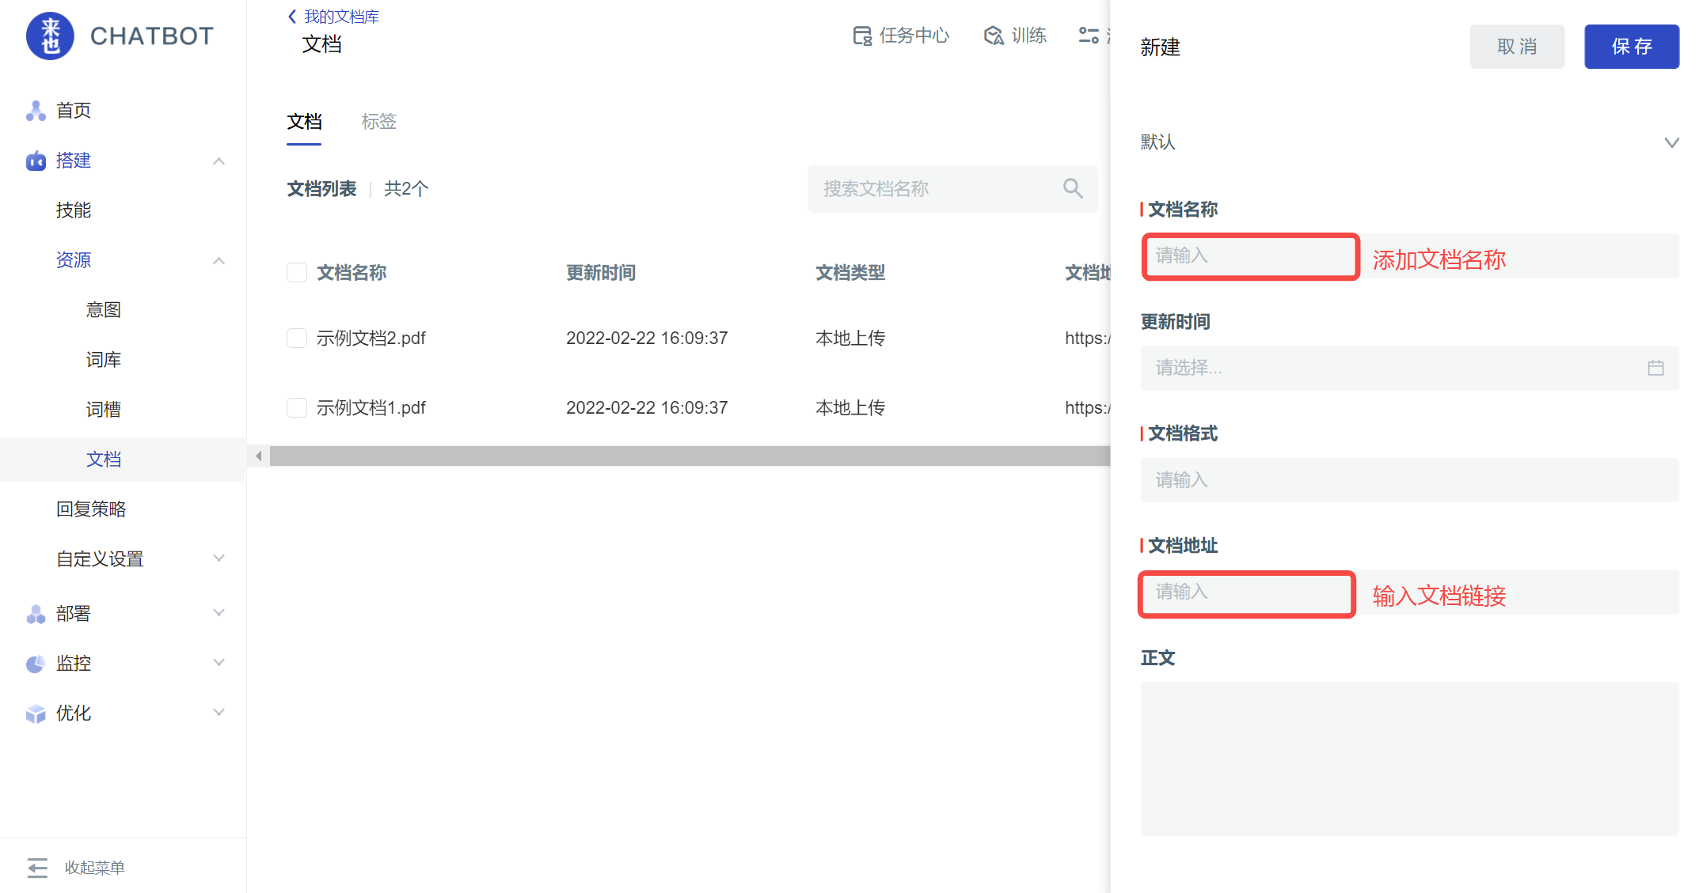Click the horizontal table scrollbar
Image resolution: width=1699 pixels, height=893 pixels.
[690, 456]
